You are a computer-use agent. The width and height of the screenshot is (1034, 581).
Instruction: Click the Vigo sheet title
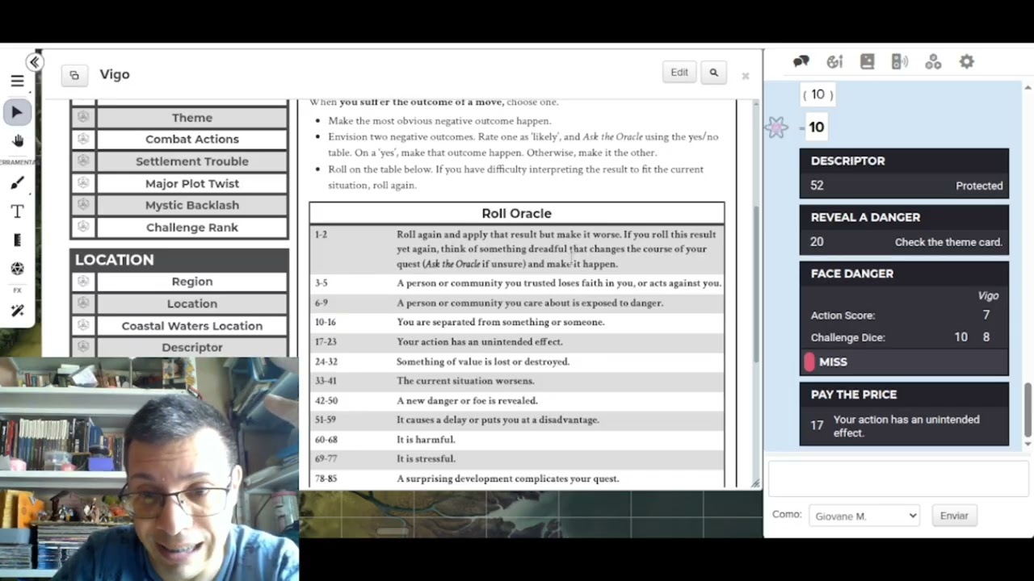click(x=115, y=74)
